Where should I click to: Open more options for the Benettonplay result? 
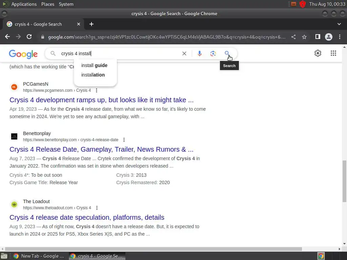click(124, 140)
